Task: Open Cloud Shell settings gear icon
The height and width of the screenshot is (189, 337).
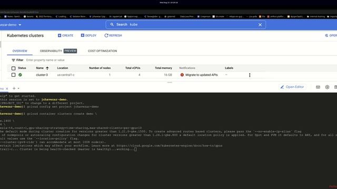Action: 327,87
